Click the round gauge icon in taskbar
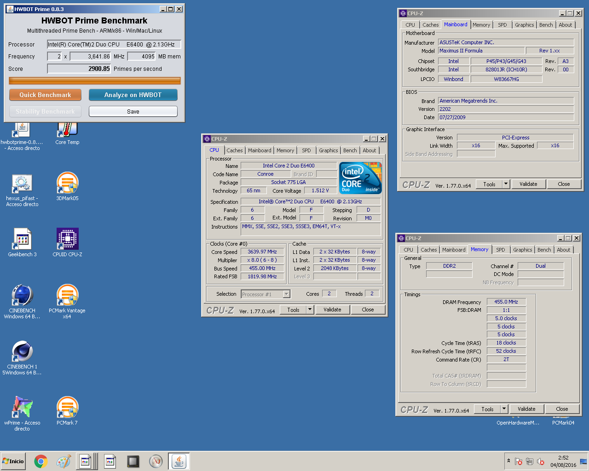Image resolution: width=589 pixels, height=471 pixels. pos(156,461)
